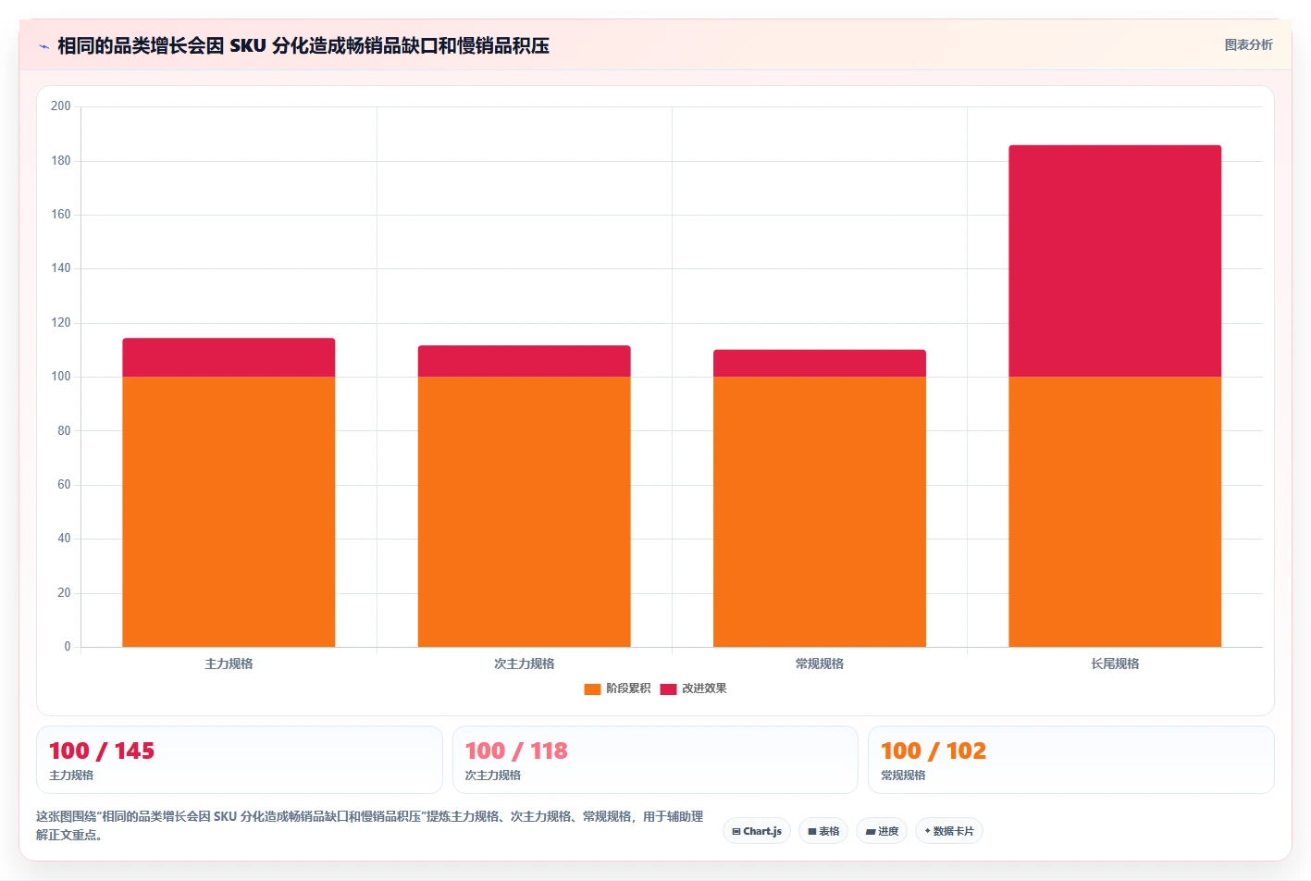Click the blue icon beside the chart title
1311x881 pixels.
pyautogui.click(x=43, y=46)
